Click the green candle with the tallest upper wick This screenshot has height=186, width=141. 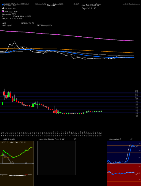(33, 105)
